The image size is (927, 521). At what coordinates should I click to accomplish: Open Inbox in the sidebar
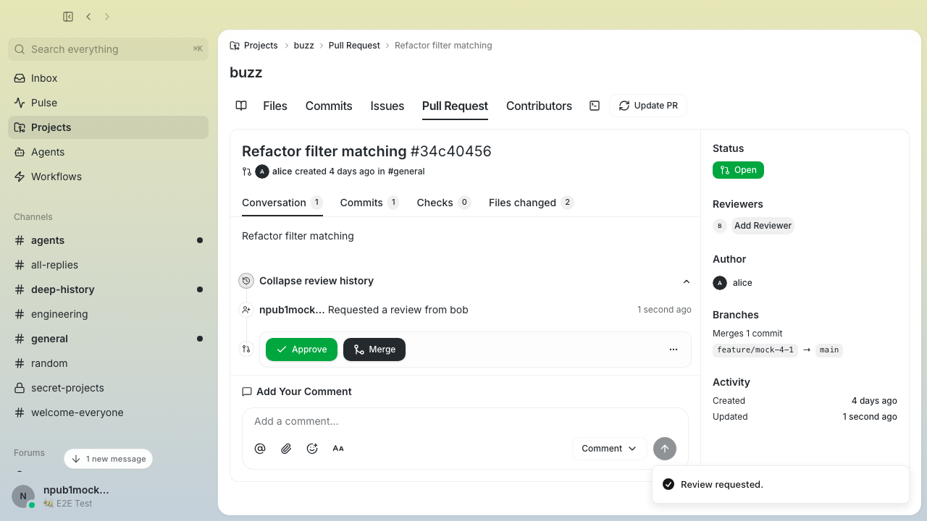[109, 78]
